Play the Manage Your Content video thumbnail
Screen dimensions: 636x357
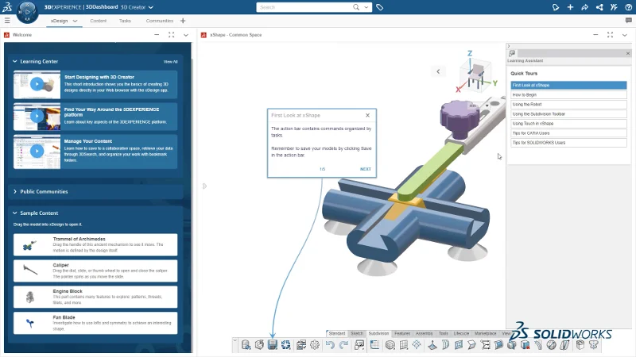36,149
